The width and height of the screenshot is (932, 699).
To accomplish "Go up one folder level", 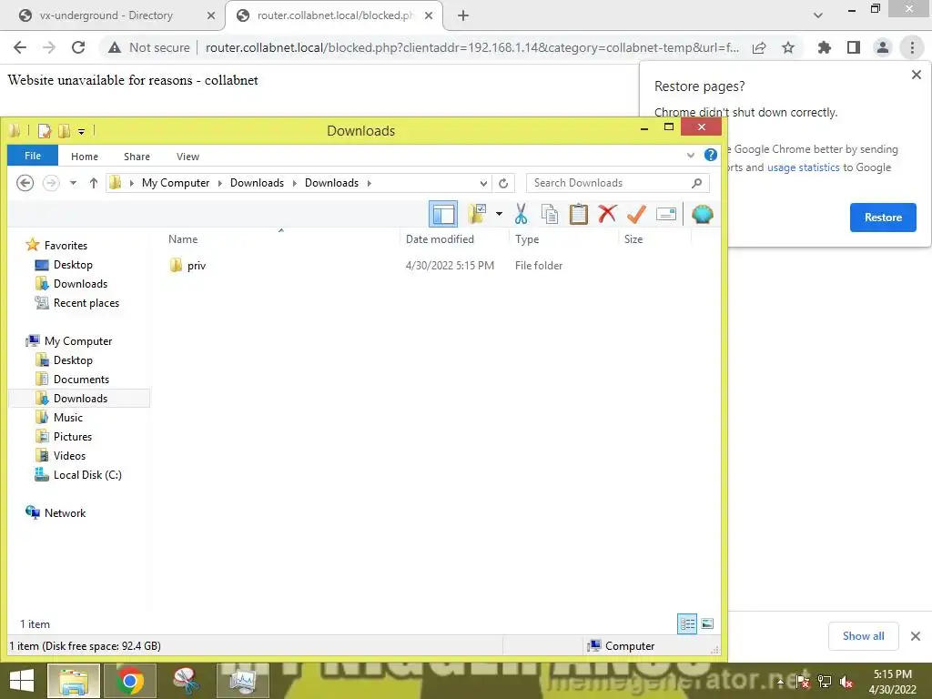I will (94, 183).
